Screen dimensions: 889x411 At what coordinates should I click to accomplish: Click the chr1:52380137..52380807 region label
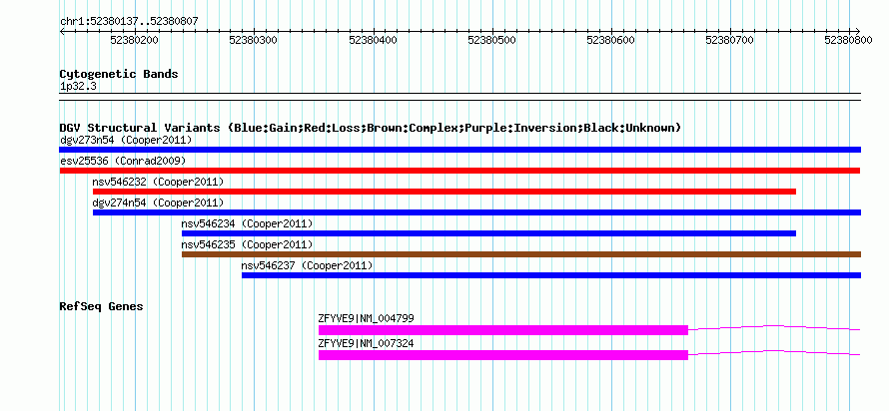129,22
